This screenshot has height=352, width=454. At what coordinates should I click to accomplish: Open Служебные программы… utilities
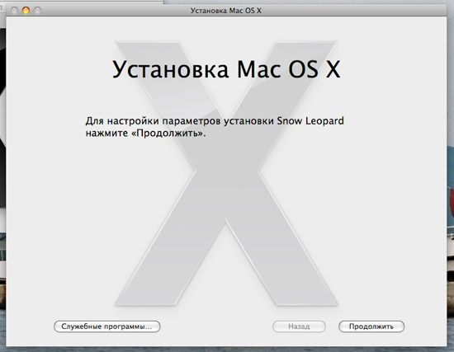[x=106, y=326]
